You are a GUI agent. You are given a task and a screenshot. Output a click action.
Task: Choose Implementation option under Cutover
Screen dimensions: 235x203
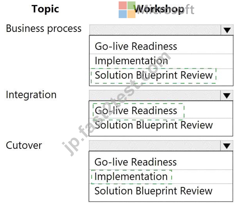[x=161, y=177]
